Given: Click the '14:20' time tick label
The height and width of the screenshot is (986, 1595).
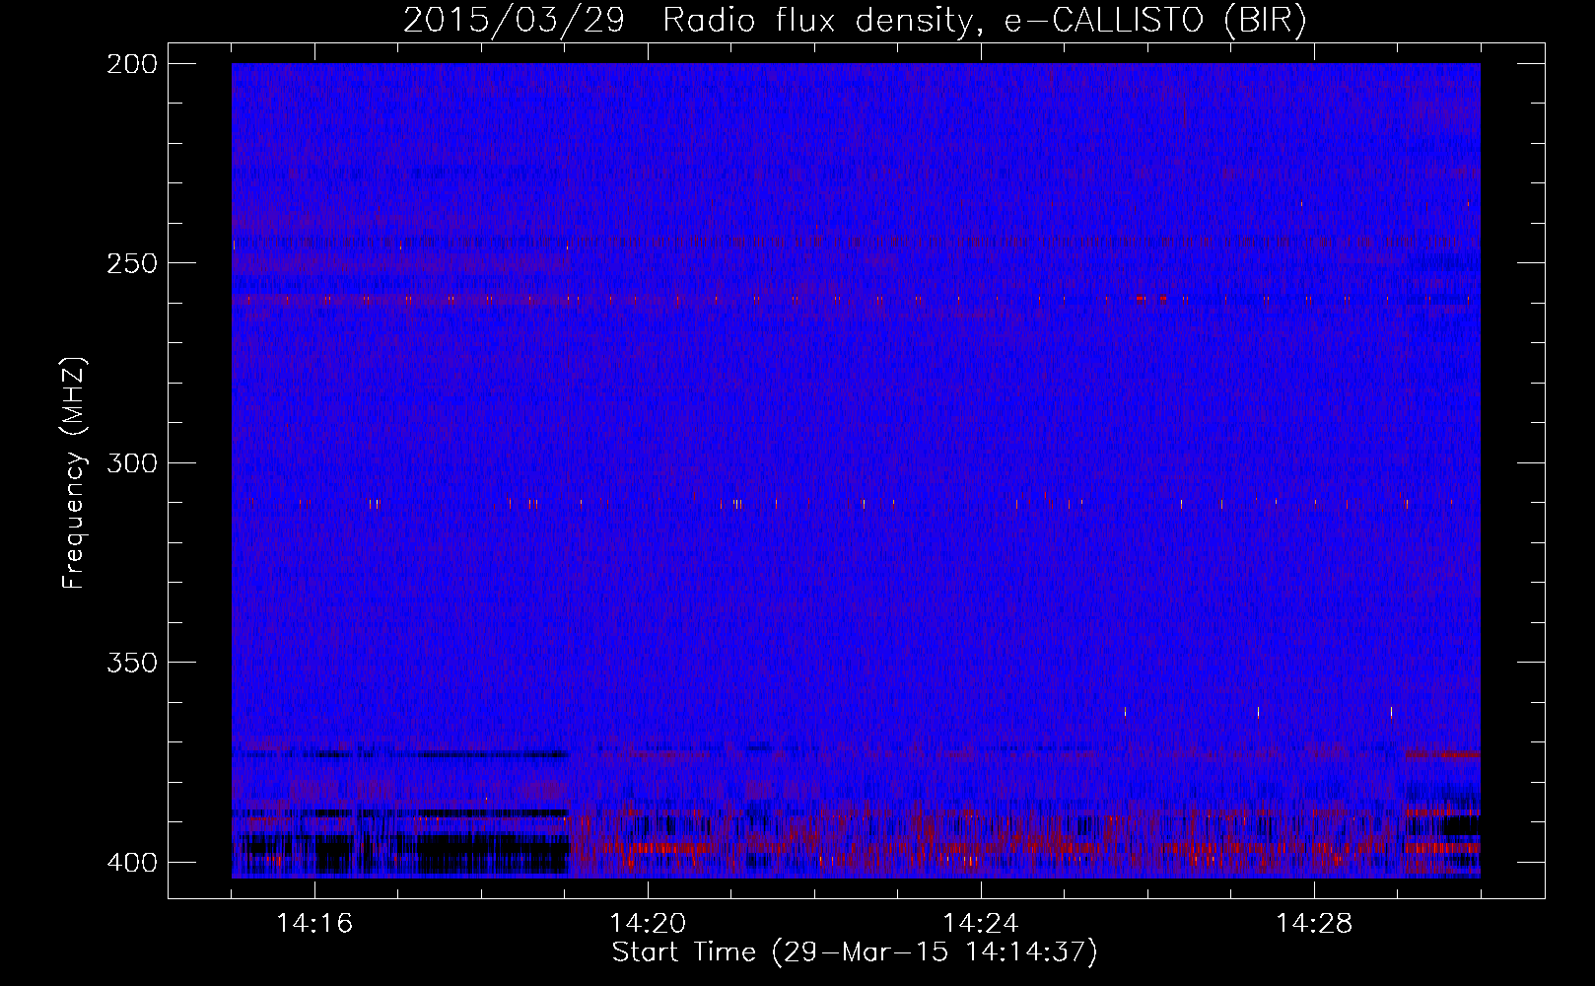Looking at the screenshot, I should [x=648, y=924].
